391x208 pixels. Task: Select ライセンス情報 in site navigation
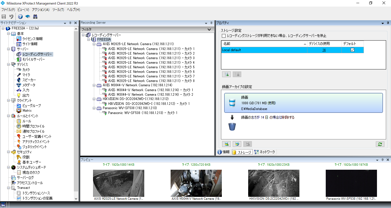point(32,39)
